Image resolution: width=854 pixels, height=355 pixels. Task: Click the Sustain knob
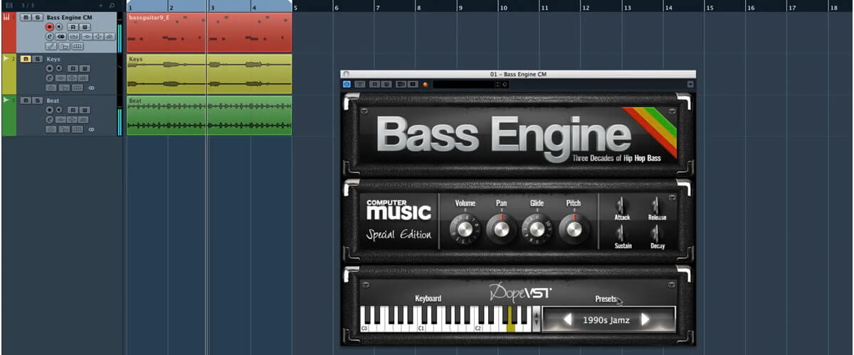click(622, 233)
